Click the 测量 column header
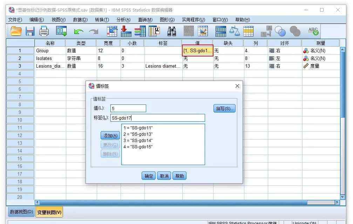 pos(321,43)
